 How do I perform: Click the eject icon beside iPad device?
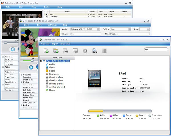41,61
